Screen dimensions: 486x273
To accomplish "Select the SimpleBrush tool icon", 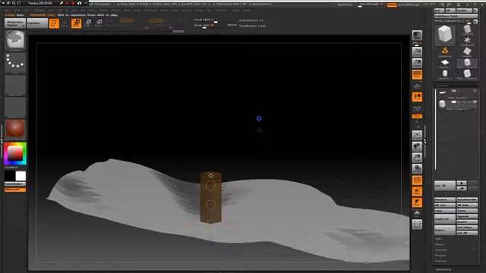I will click(x=445, y=52).
